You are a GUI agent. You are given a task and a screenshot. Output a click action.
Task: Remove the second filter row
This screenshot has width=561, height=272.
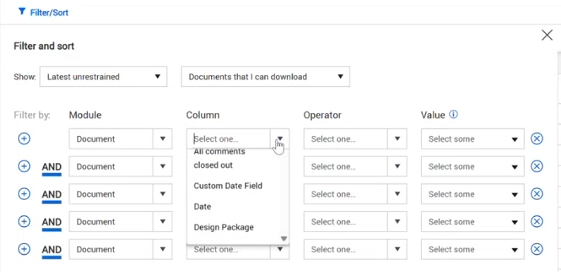coord(537,166)
